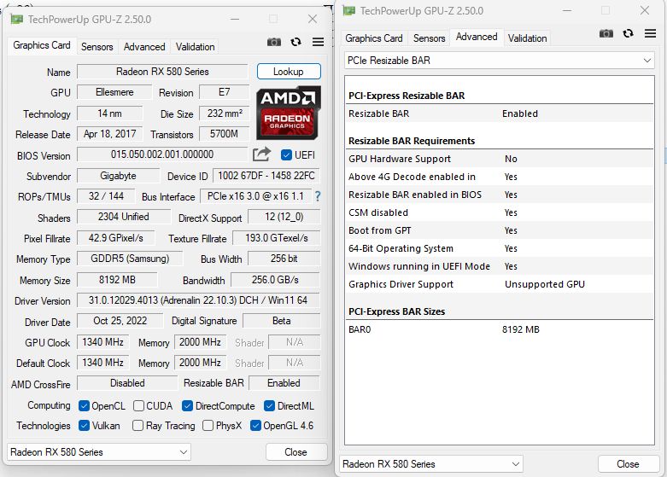The height and width of the screenshot is (477, 667).
Task: Toggle the OpenGL 4.6 checkbox
Action: point(255,426)
